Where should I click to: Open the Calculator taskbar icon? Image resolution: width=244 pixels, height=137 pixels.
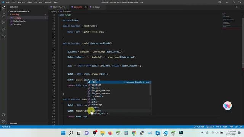[x=126, y=133]
